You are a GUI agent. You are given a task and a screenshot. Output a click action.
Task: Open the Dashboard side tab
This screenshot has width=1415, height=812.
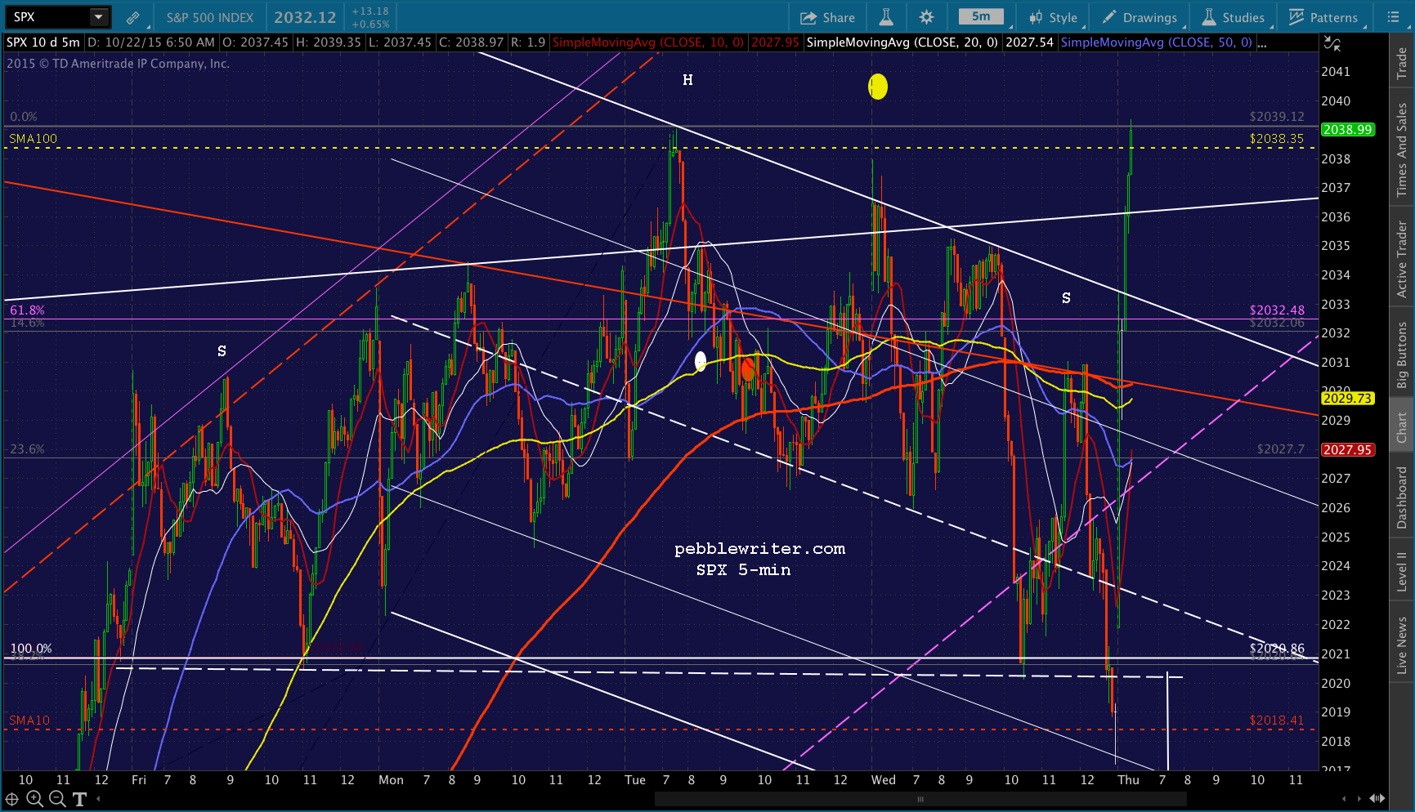click(x=1402, y=497)
